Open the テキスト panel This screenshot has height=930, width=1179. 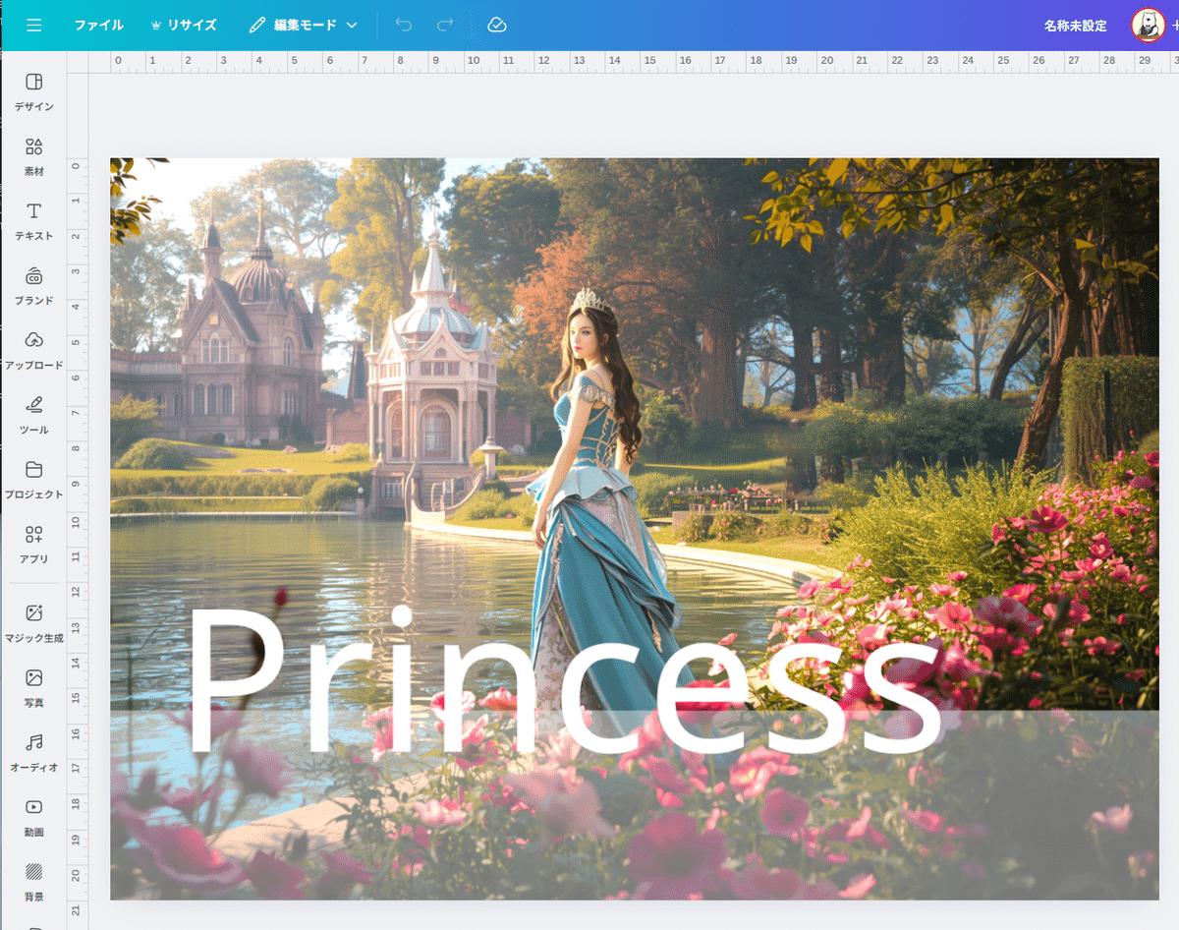pos(34,221)
